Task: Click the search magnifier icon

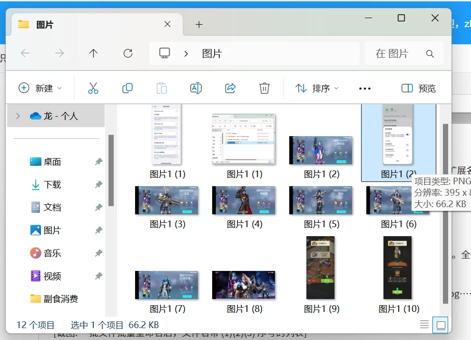Action: point(430,54)
